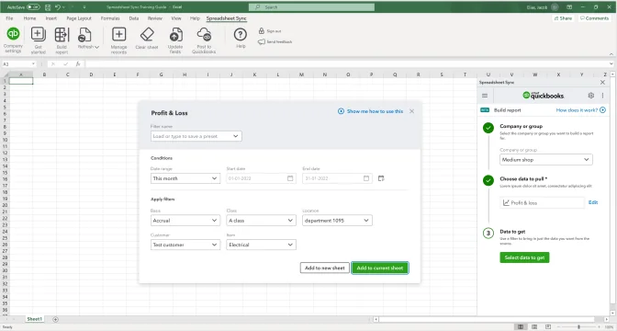Screen dimensions: 617x331
Task: Switch to the Home tab
Action: pyautogui.click(x=29, y=18)
